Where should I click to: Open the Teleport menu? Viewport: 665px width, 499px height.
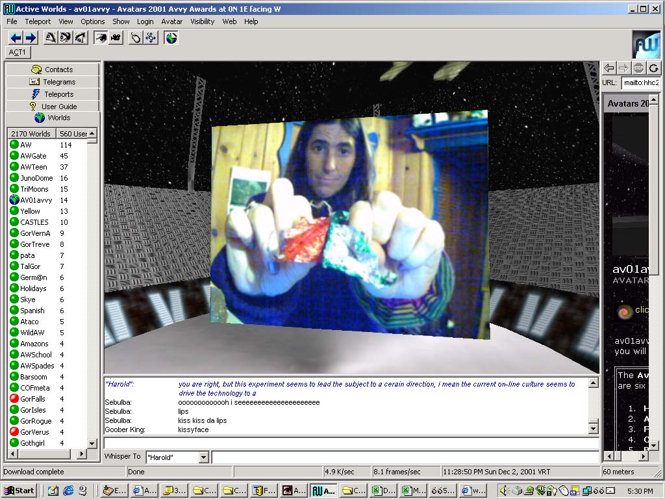38,21
